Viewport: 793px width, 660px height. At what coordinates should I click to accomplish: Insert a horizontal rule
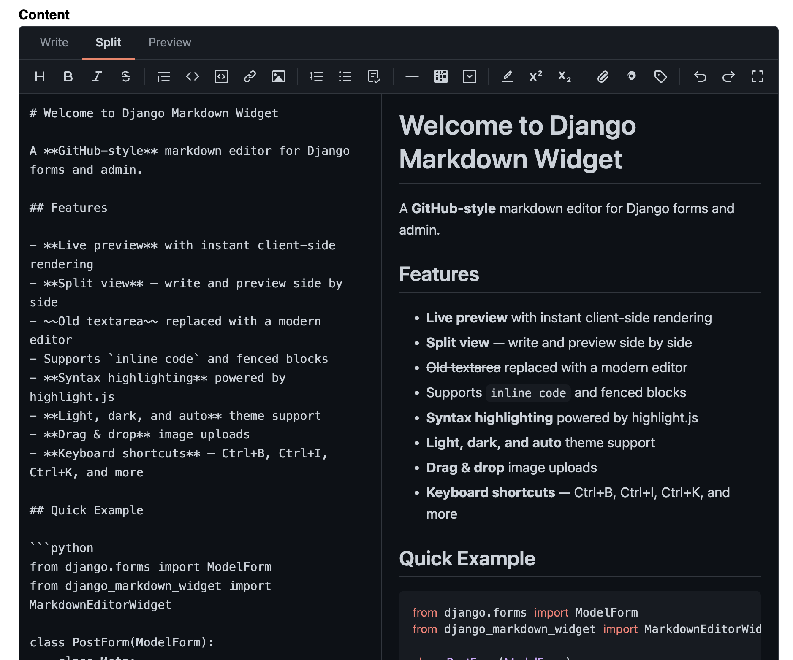point(412,77)
